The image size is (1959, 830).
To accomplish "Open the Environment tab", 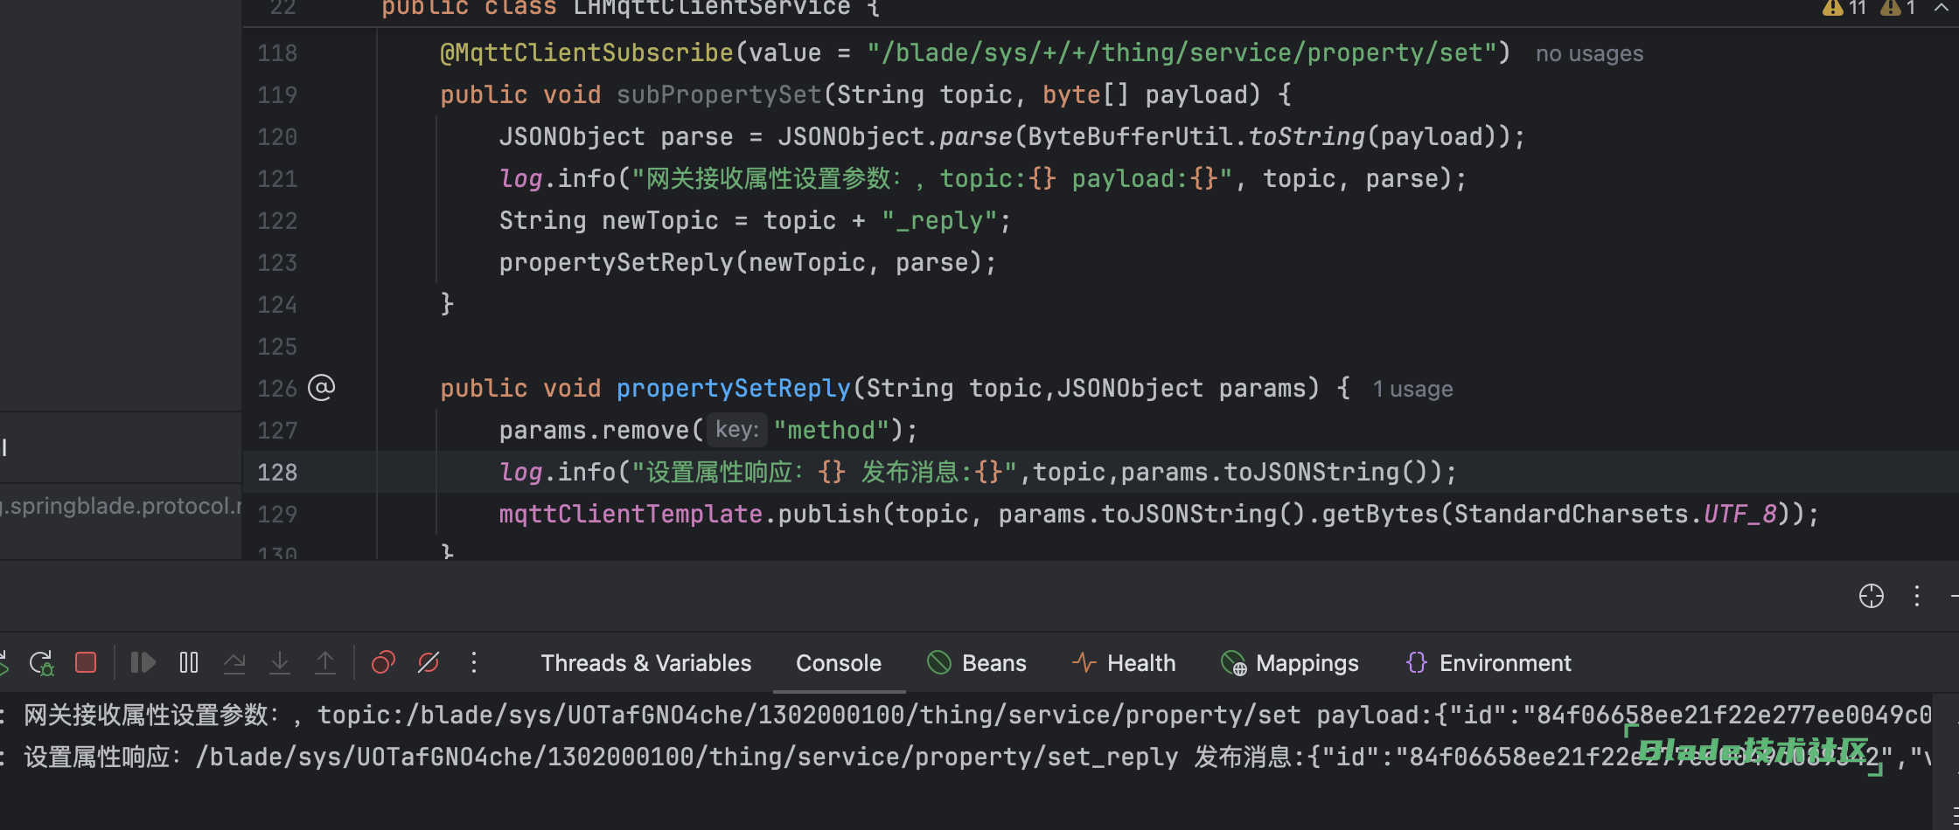I will tap(1488, 663).
